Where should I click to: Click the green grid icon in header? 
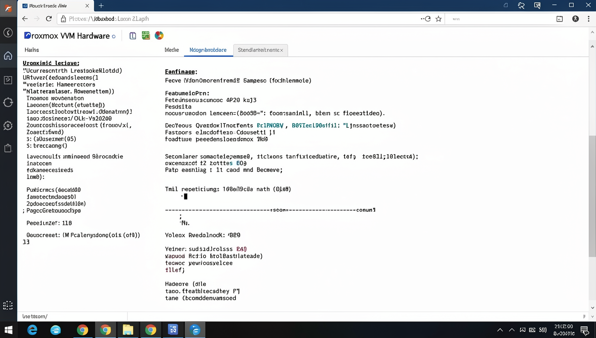click(146, 35)
